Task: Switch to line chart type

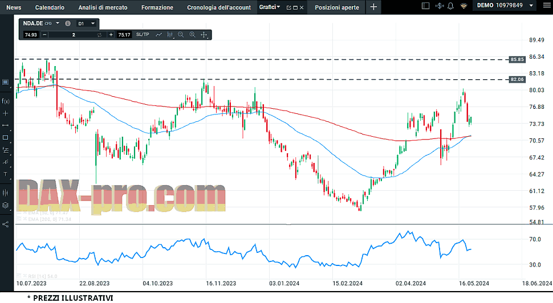Action: [x=158, y=35]
